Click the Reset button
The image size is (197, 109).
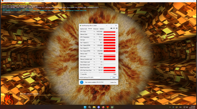coord(115,74)
